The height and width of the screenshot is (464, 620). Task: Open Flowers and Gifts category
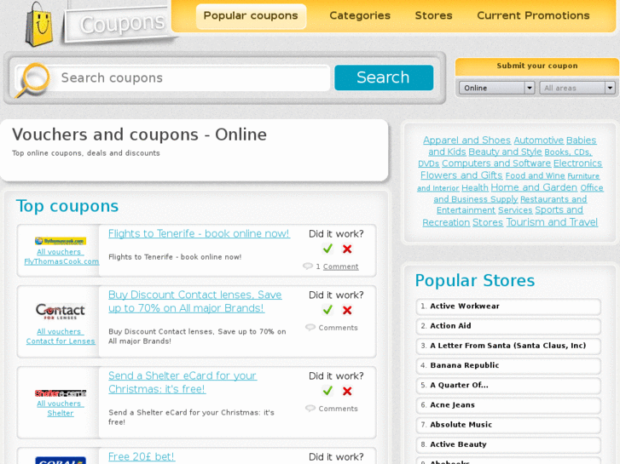click(461, 175)
